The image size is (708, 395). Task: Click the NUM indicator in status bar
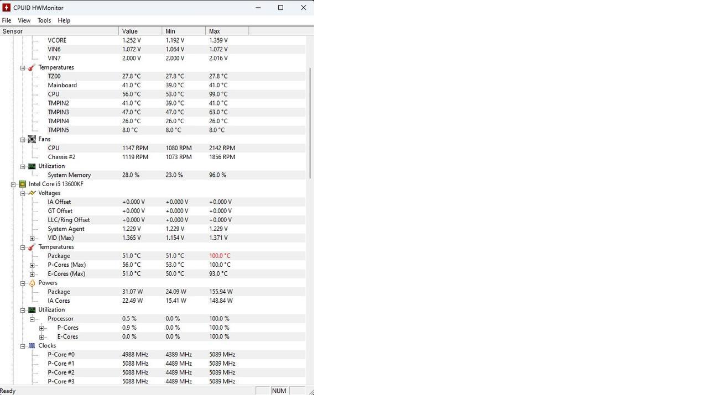click(279, 391)
